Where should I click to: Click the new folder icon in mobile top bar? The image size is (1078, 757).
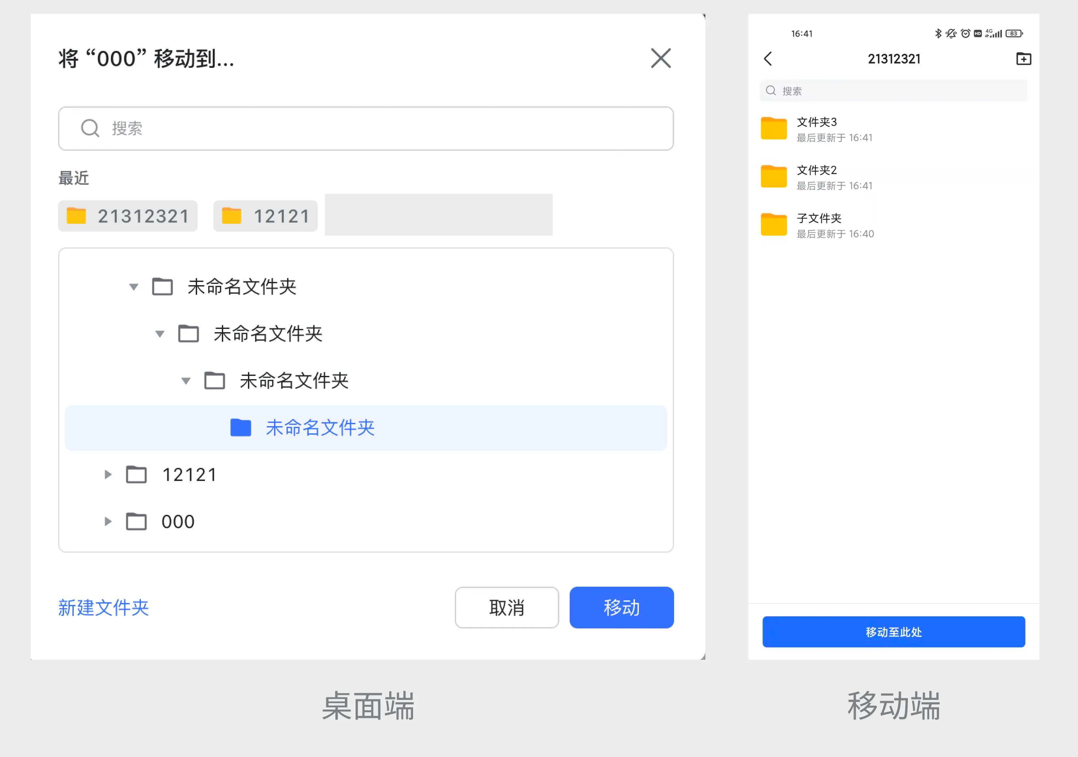pos(1024,58)
